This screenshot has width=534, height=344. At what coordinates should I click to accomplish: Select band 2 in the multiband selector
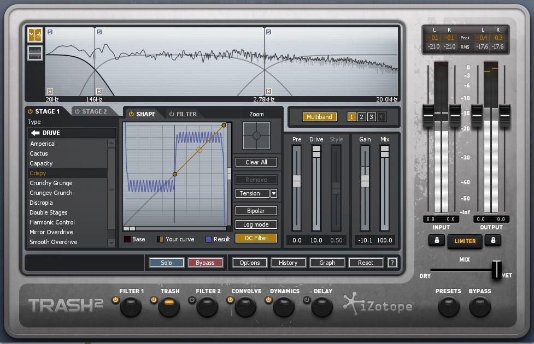362,117
